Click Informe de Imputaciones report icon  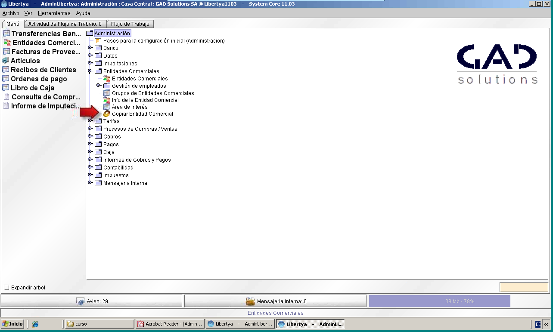(x=6, y=106)
